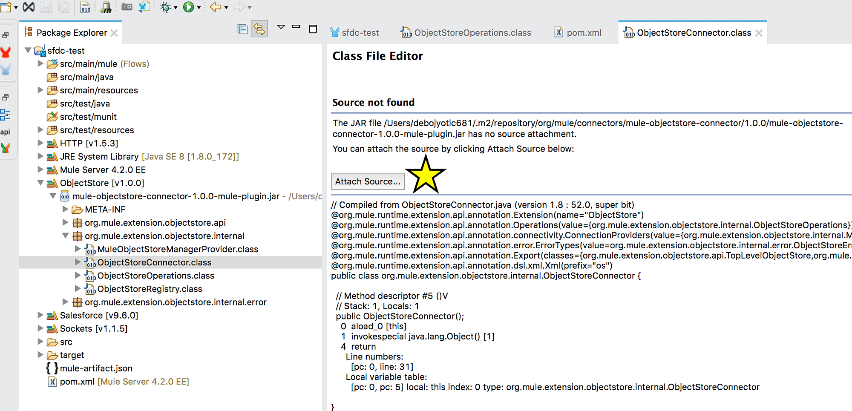The height and width of the screenshot is (411, 852).
Task: Click the Exchange icon in the left sidebar
Action: [6, 148]
